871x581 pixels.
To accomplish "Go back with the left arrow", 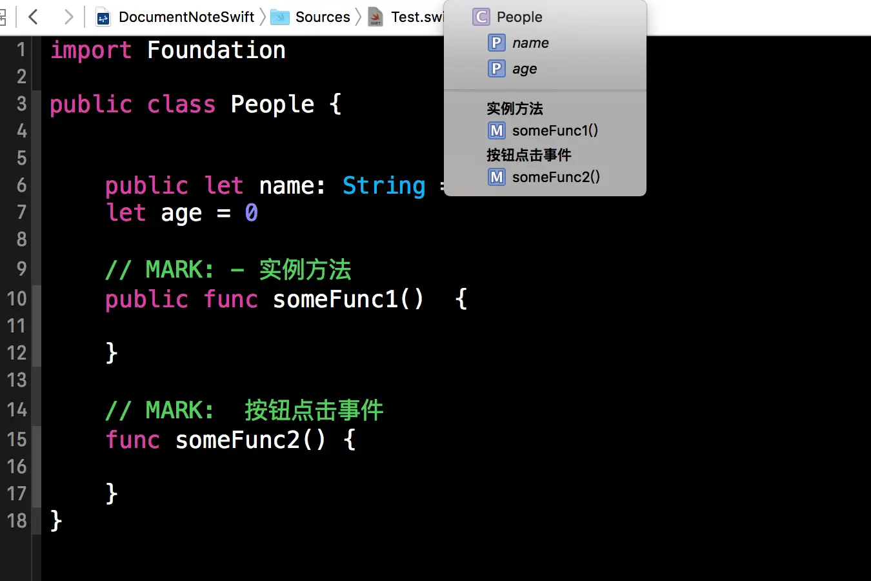I will (34, 17).
